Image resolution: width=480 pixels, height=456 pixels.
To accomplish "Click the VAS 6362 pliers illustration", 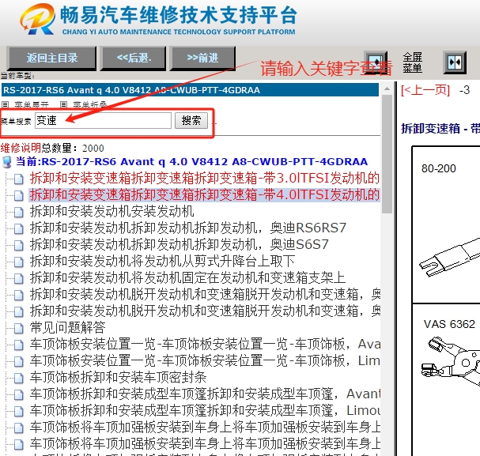I will [450, 361].
